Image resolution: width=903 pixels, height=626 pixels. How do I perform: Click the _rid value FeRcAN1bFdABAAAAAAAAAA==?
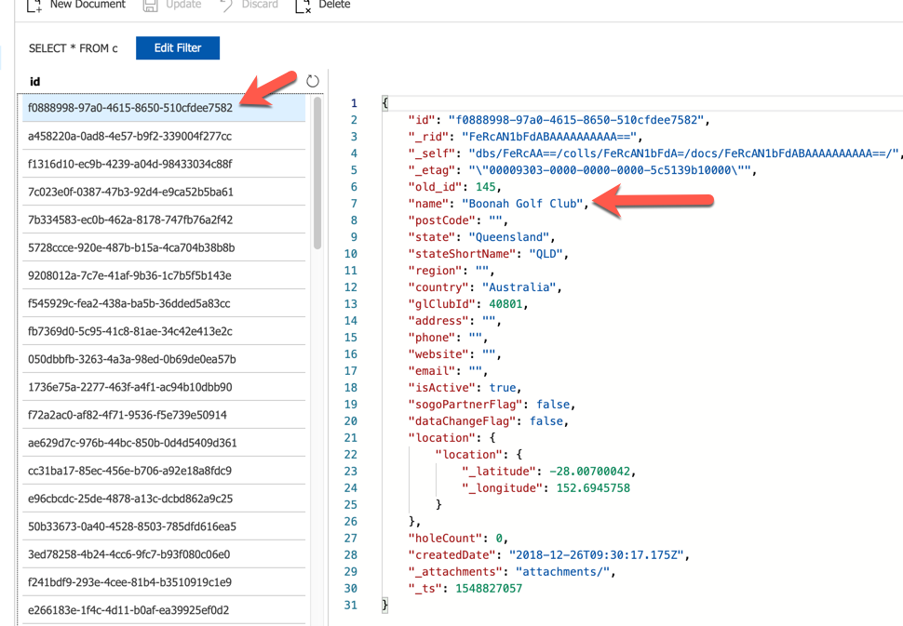coord(549,137)
